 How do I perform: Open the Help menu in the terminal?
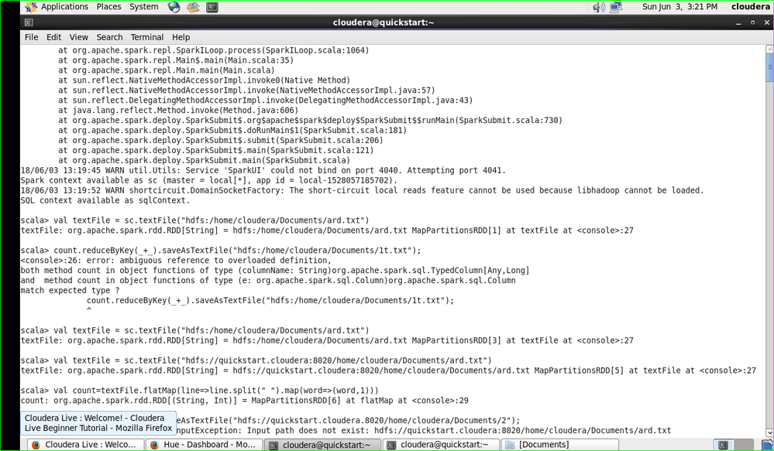pyautogui.click(x=181, y=37)
